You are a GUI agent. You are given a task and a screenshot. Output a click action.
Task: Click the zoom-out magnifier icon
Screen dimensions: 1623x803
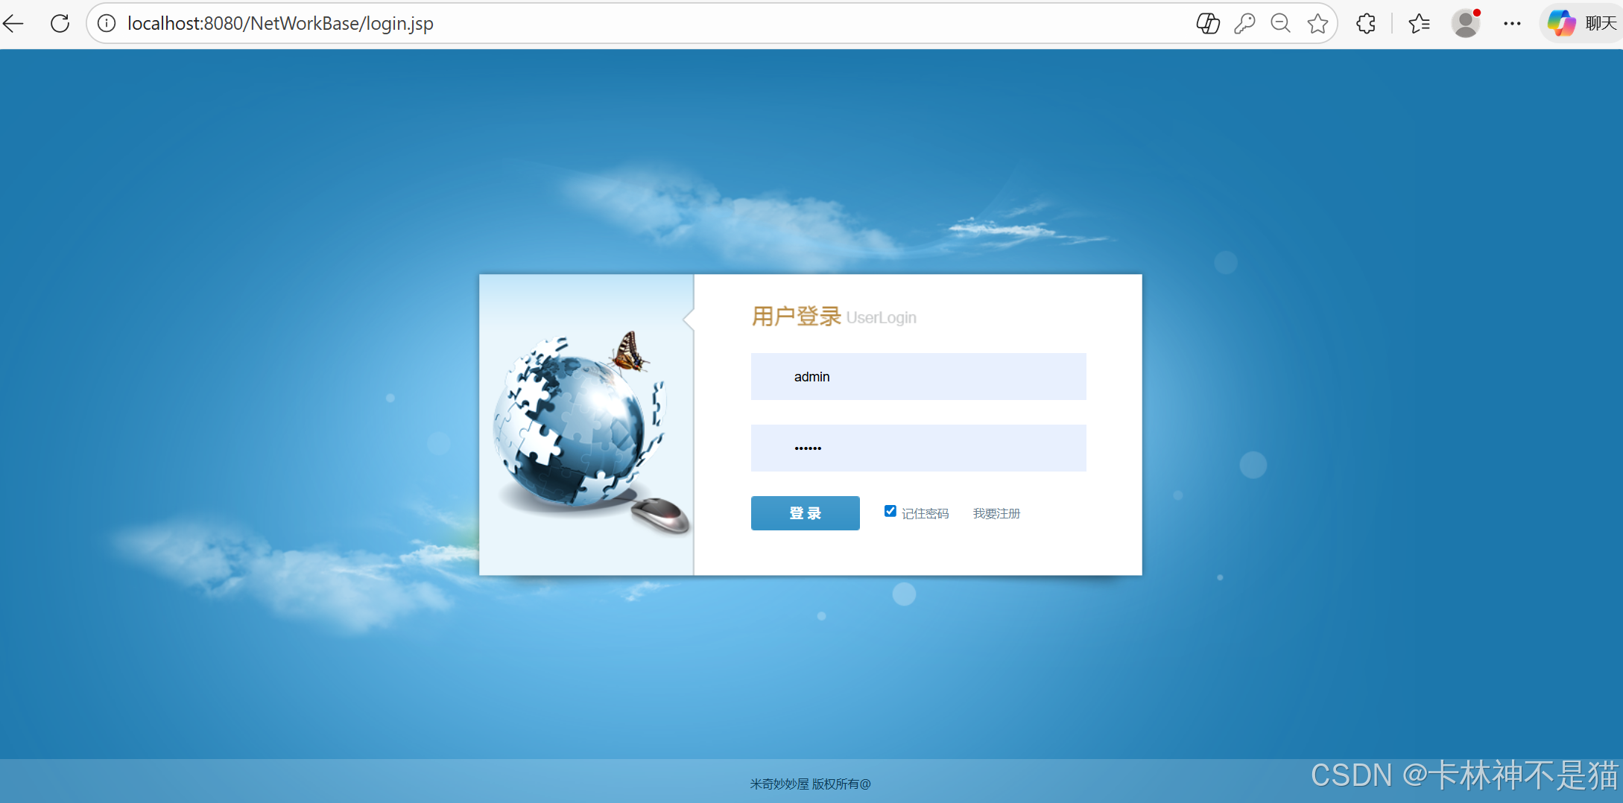(x=1281, y=23)
